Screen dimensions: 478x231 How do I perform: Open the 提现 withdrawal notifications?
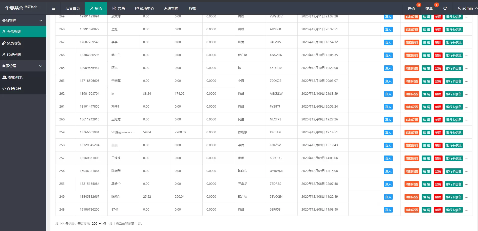429,8
